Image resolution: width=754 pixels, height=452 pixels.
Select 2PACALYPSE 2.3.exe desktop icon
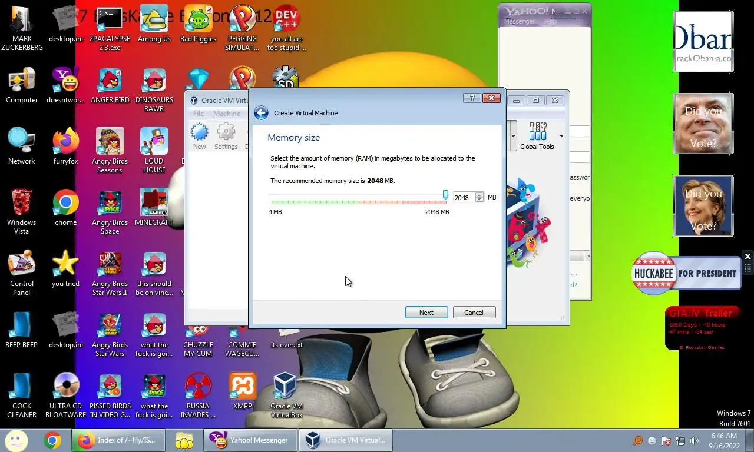(110, 29)
